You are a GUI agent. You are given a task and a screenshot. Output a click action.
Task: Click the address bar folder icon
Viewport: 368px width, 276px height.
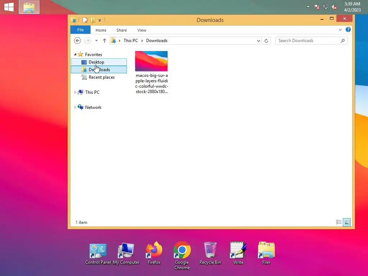coord(113,41)
